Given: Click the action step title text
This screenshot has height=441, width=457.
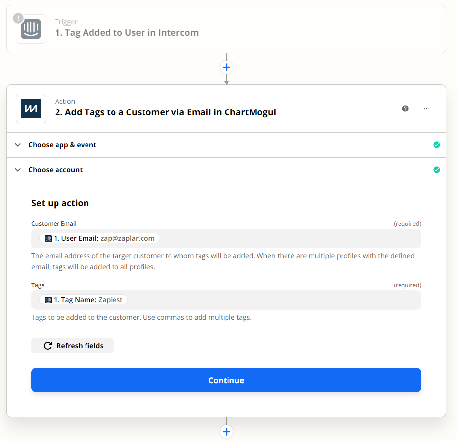Looking at the screenshot, I should pyautogui.click(x=166, y=112).
